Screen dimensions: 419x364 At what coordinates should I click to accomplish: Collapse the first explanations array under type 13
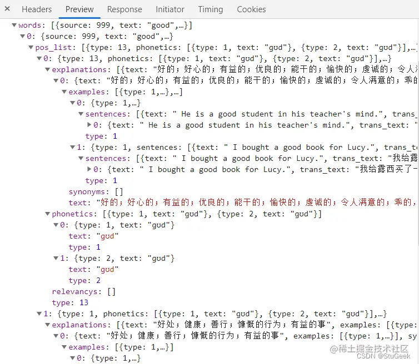(x=48, y=70)
